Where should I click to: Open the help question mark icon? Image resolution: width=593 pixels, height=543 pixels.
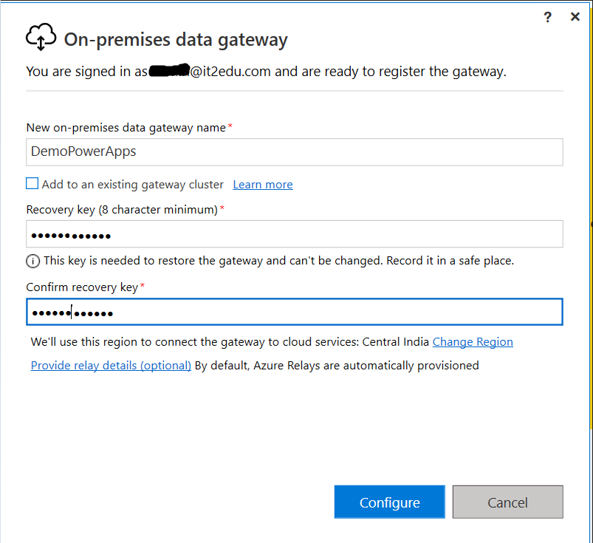547,16
